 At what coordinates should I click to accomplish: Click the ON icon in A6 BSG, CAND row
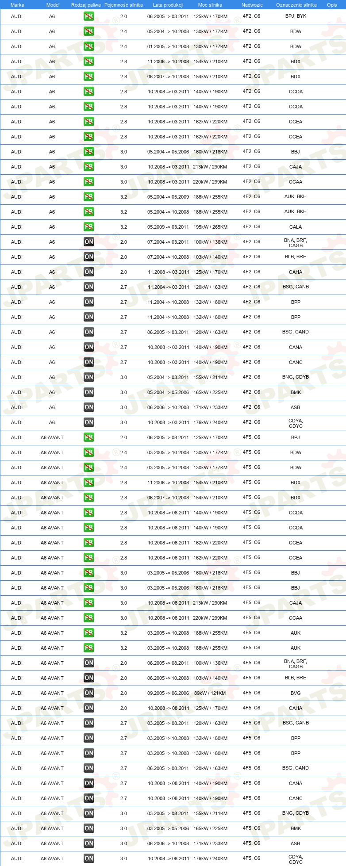tap(89, 332)
